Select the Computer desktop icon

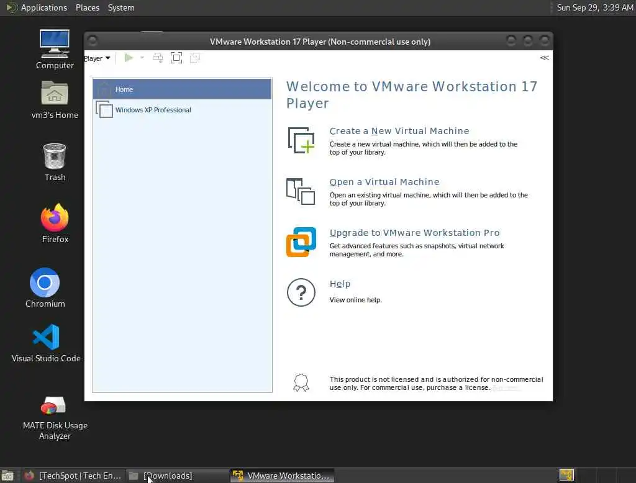tap(55, 50)
